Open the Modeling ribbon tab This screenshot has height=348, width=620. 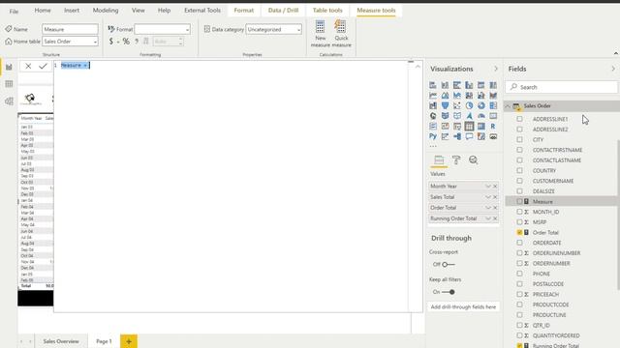pos(106,11)
